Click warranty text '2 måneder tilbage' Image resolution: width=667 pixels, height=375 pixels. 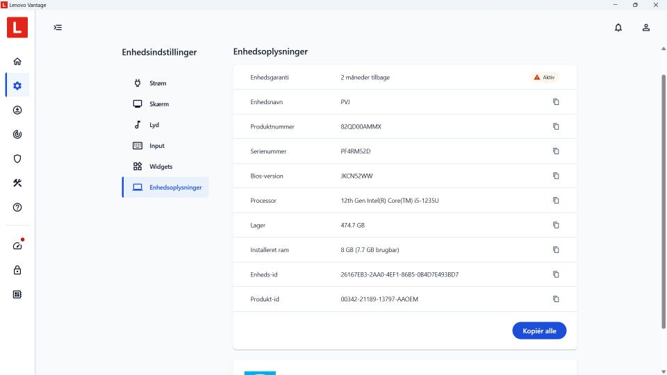point(365,77)
